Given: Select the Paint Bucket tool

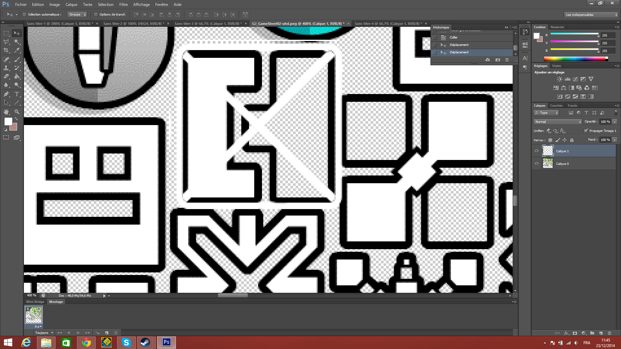Looking at the screenshot, I should (17, 77).
